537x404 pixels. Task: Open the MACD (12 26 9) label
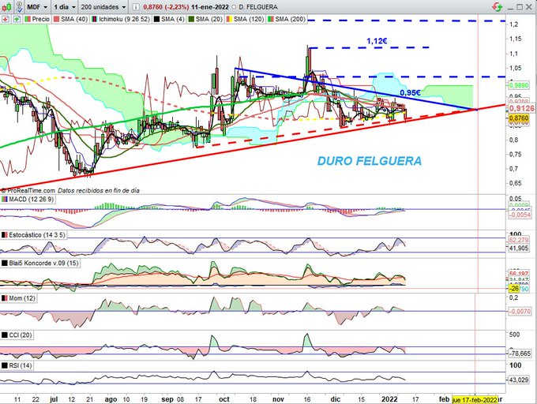coord(31,199)
